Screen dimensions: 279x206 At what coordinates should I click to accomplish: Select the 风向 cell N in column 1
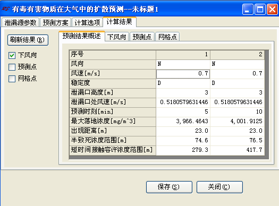(183, 64)
